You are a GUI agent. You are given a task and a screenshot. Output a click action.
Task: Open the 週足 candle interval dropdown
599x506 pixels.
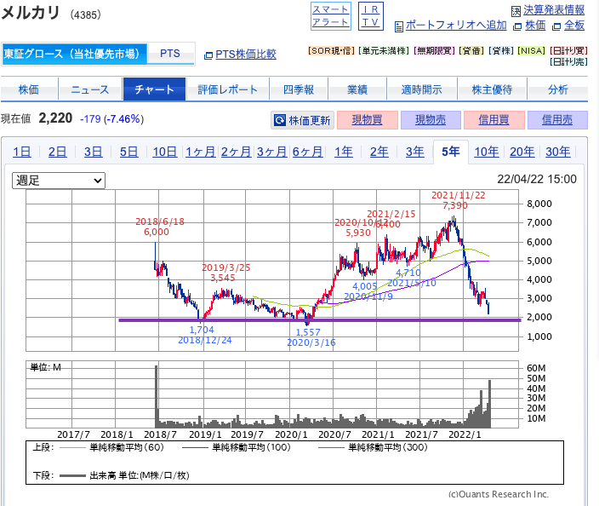59,181
